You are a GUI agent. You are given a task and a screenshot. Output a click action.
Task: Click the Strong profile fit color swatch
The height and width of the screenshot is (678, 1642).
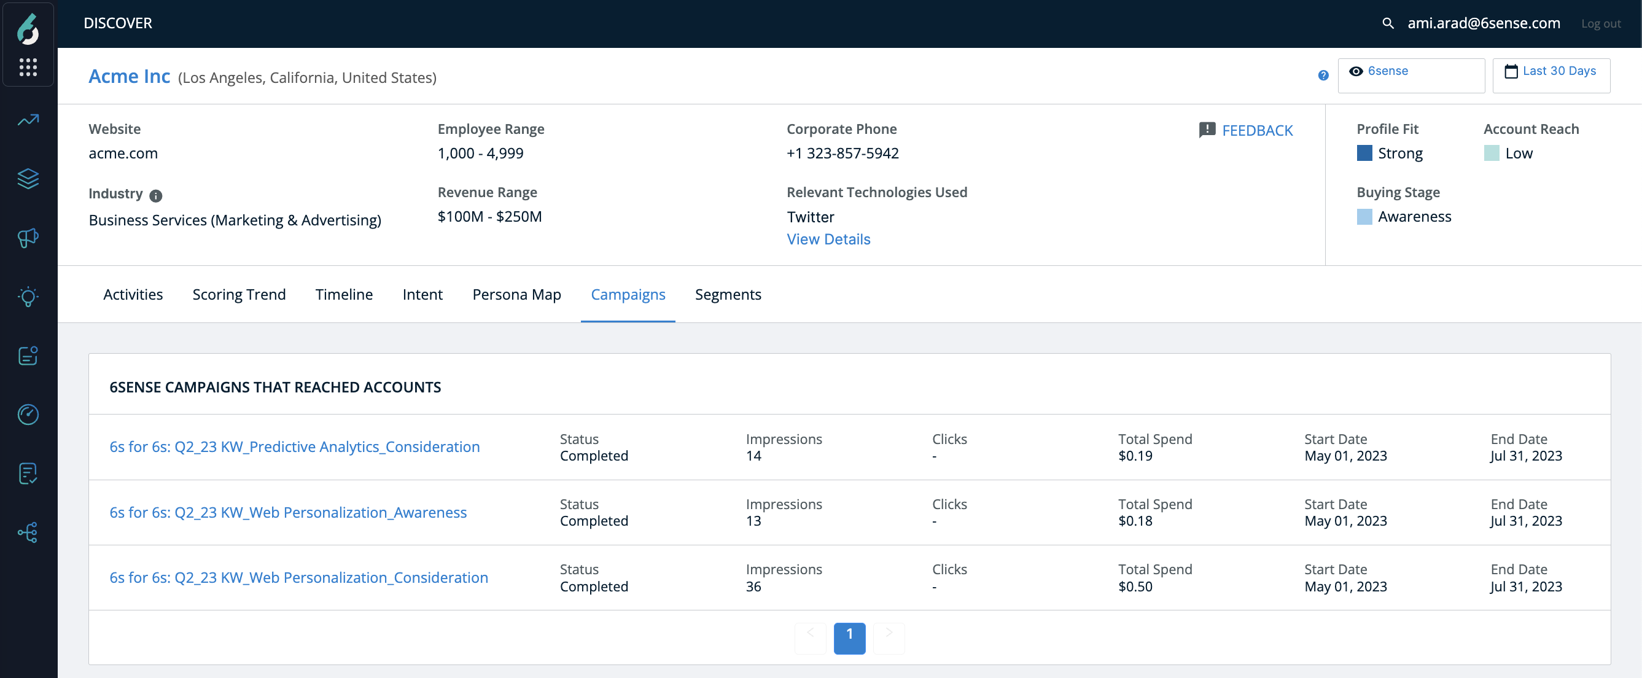click(x=1364, y=153)
